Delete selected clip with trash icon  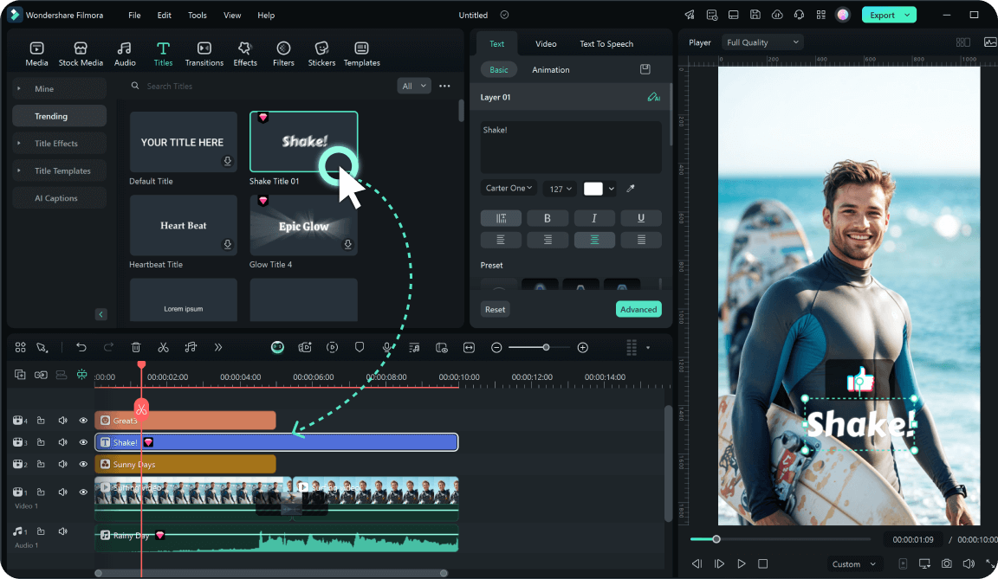(135, 347)
